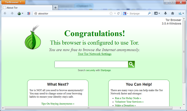Open the Test Tor Network Settings link
Screen dimensions: 187x111
[95, 54]
